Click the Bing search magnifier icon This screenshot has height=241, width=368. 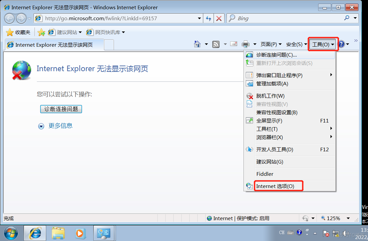tap(347, 18)
